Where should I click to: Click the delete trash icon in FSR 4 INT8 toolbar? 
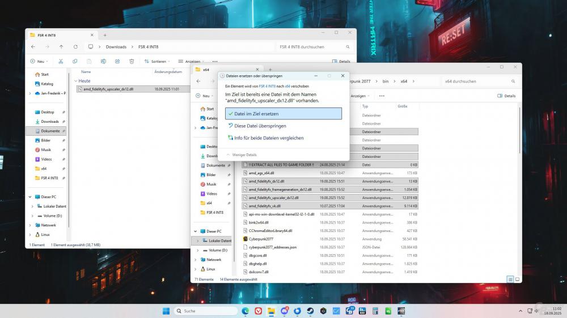(132, 61)
